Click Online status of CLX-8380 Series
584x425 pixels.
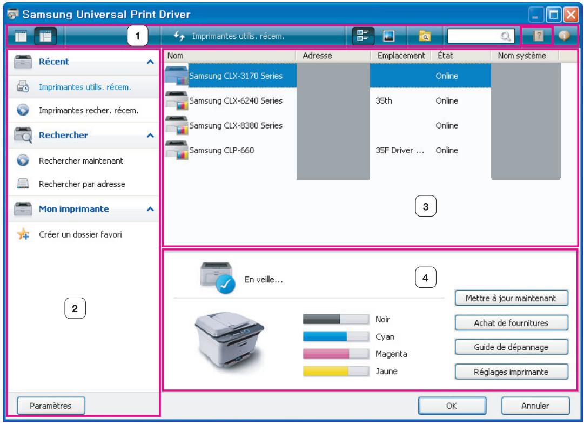(x=447, y=126)
